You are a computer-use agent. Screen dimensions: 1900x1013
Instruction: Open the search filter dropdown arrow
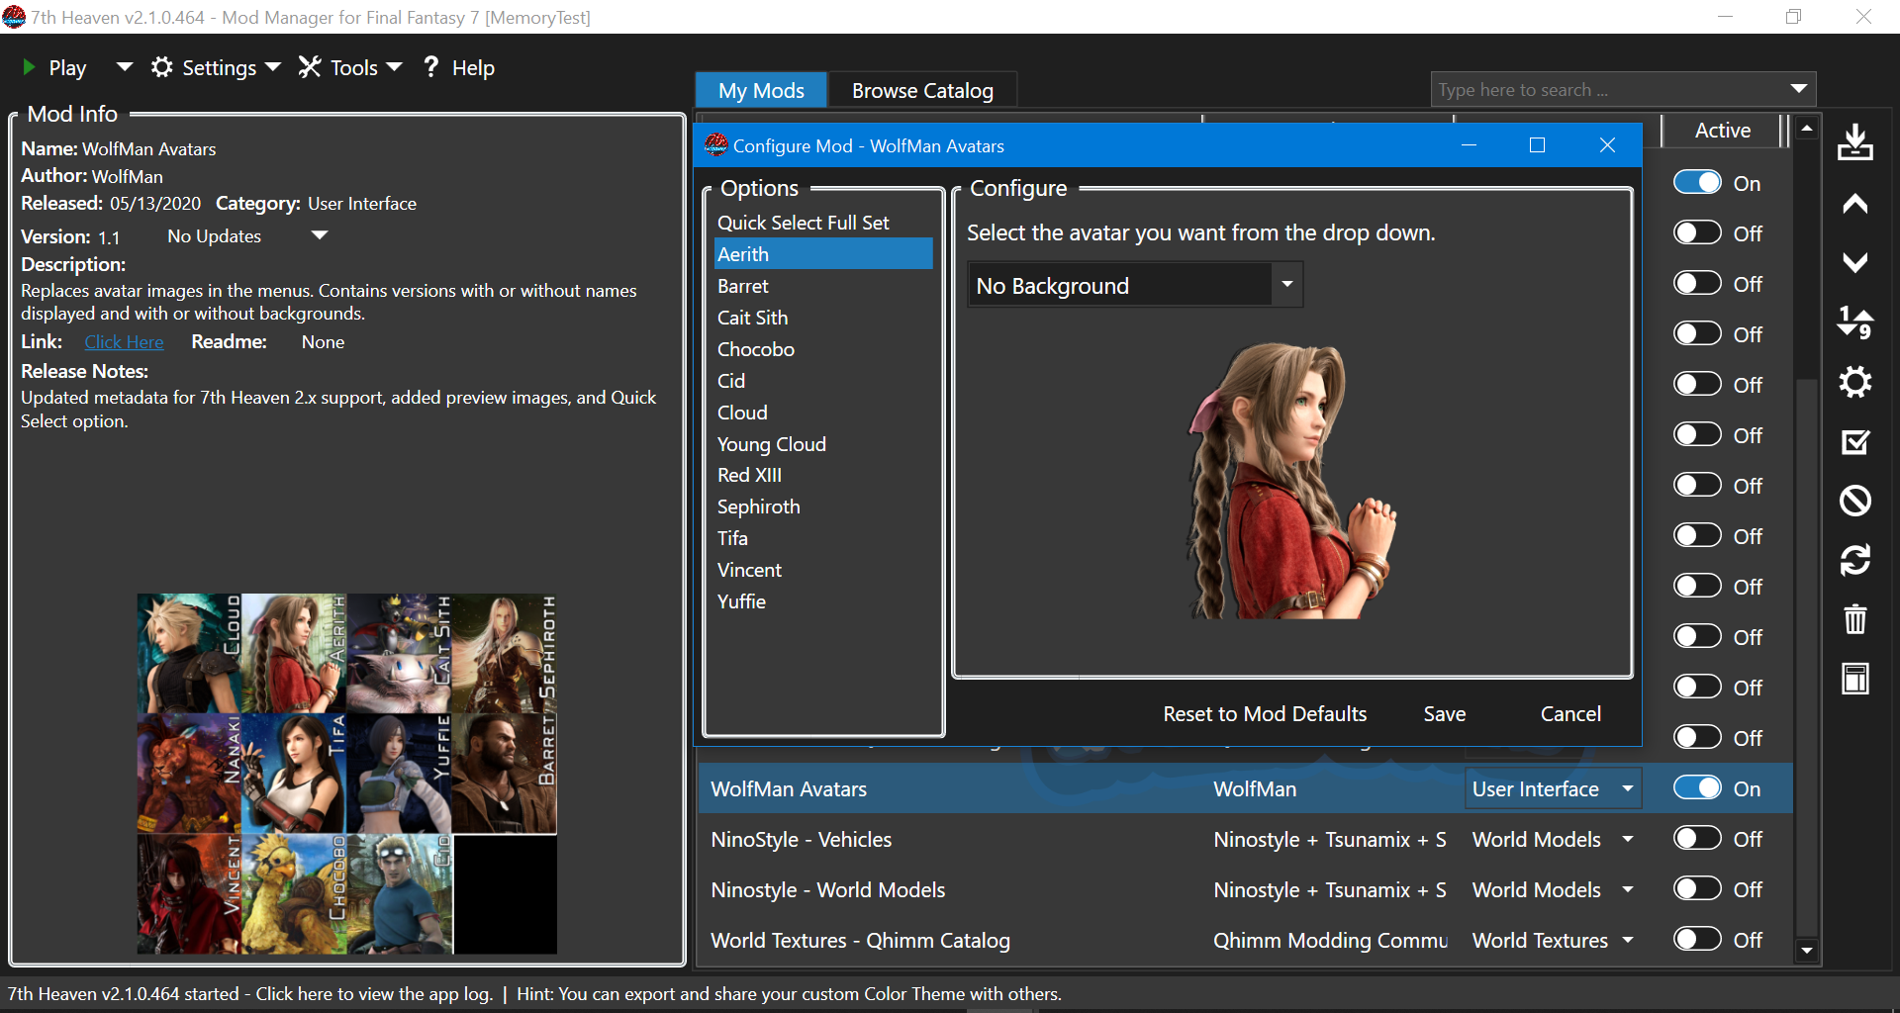coord(1798,89)
